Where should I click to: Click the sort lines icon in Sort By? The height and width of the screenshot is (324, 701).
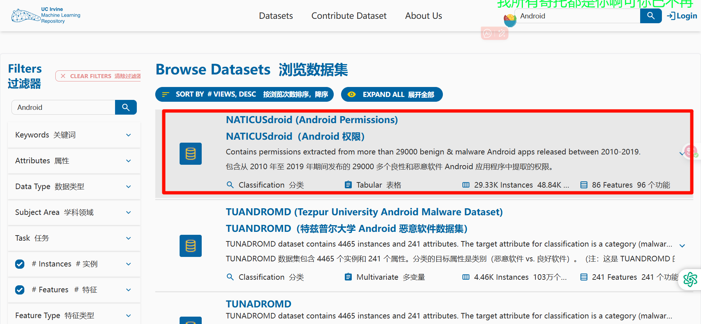[166, 94]
